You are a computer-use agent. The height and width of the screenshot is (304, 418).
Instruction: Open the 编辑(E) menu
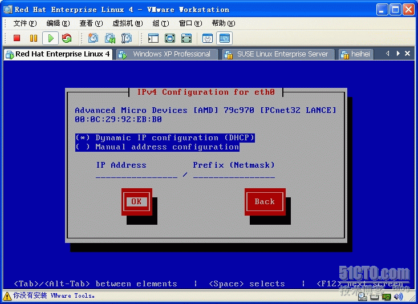[58, 23]
